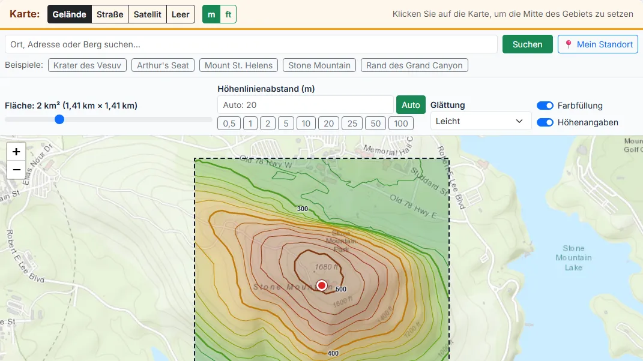Load the Stone Mountain example
Image resolution: width=643 pixels, height=361 pixels.
click(x=319, y=65)
